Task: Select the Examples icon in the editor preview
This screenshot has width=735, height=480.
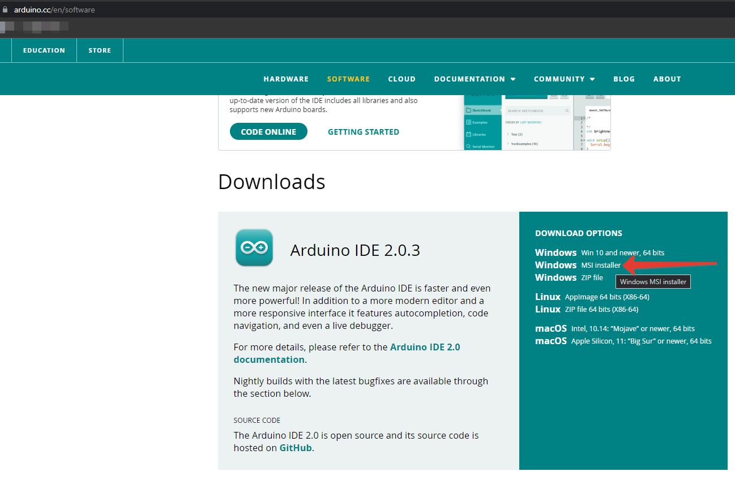Action: [468, 122]
